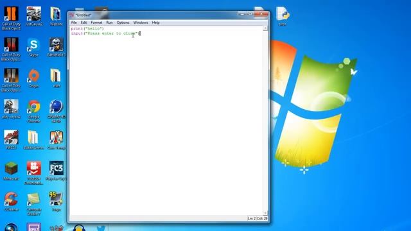Open the File menu in IDLE
The width and height of the screenshot is (411, 231).
pyautogui.click(x=74, y=22)
